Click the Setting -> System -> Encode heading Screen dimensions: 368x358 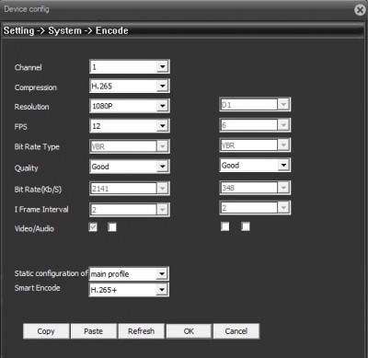[66, 30]
